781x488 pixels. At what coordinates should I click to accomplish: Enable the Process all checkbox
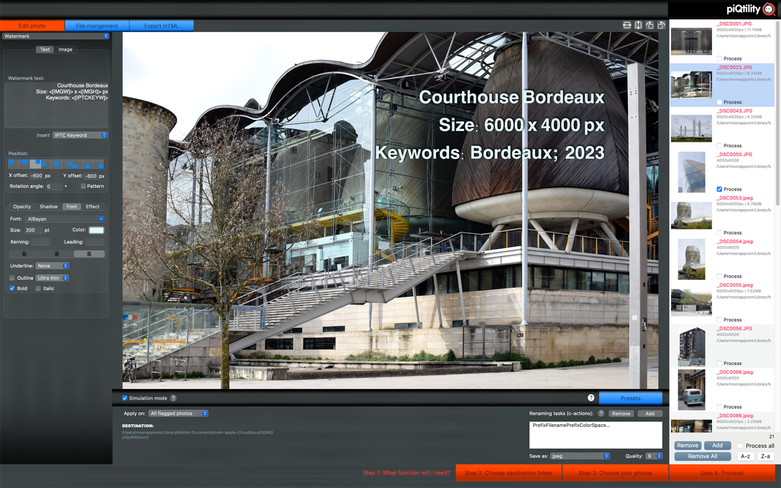740,446
